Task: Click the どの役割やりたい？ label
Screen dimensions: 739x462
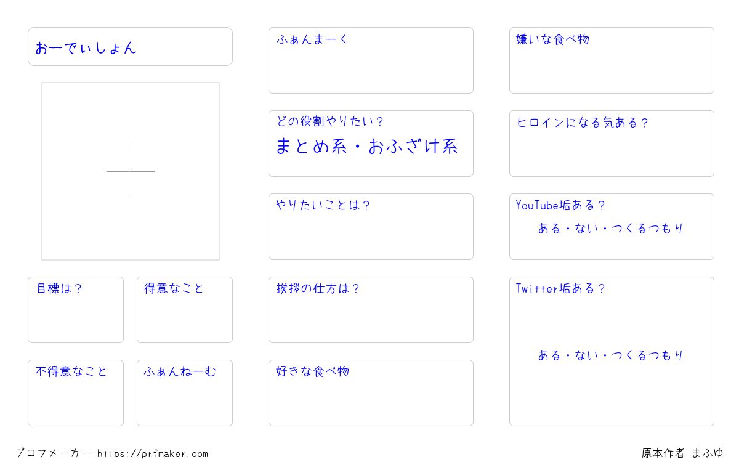Action: (330, 122)
